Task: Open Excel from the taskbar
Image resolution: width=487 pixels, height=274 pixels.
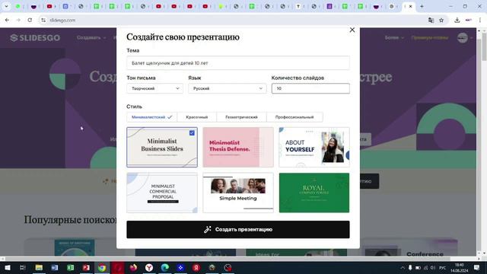Action: click(x=71, y=267)
